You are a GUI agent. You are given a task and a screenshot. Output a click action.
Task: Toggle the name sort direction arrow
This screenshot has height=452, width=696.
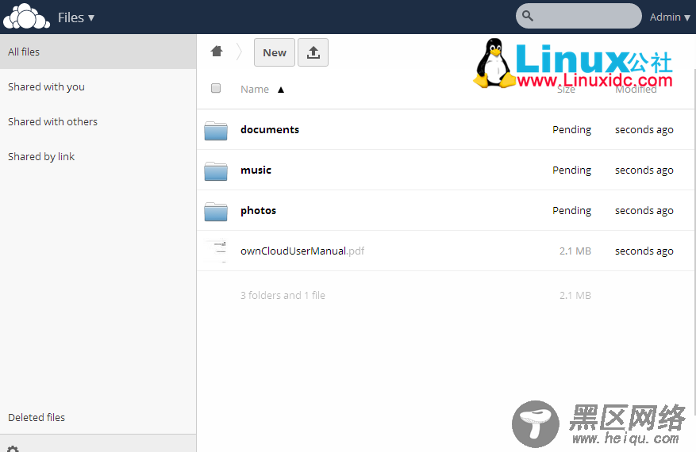280,90
